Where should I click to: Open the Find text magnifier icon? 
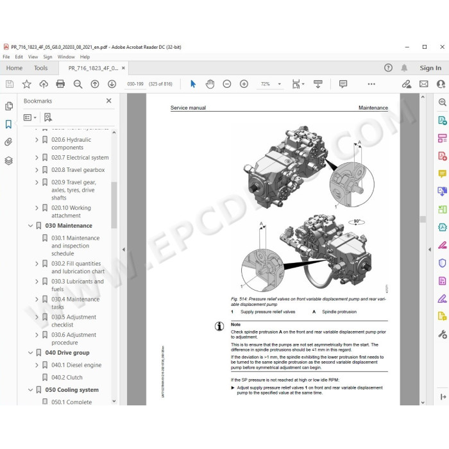[x=78, y=84]
